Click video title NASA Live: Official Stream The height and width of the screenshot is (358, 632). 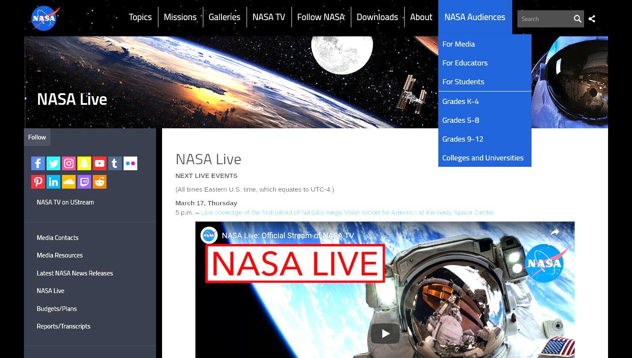288,236
